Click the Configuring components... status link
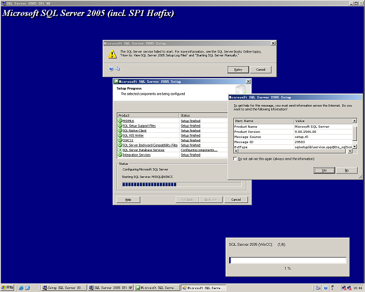 coord(199,150)
